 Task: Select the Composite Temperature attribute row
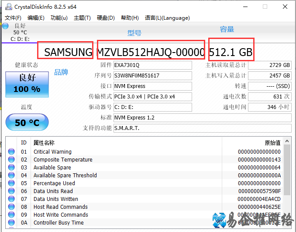pyautogui.click(x=145, y=159)
